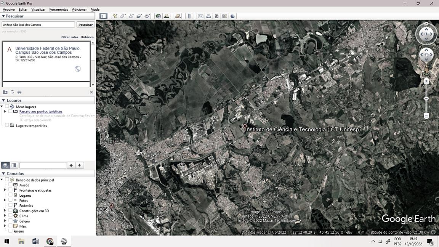Open the Histórico link
Viewport: 439px width, 247px height.
87,37
